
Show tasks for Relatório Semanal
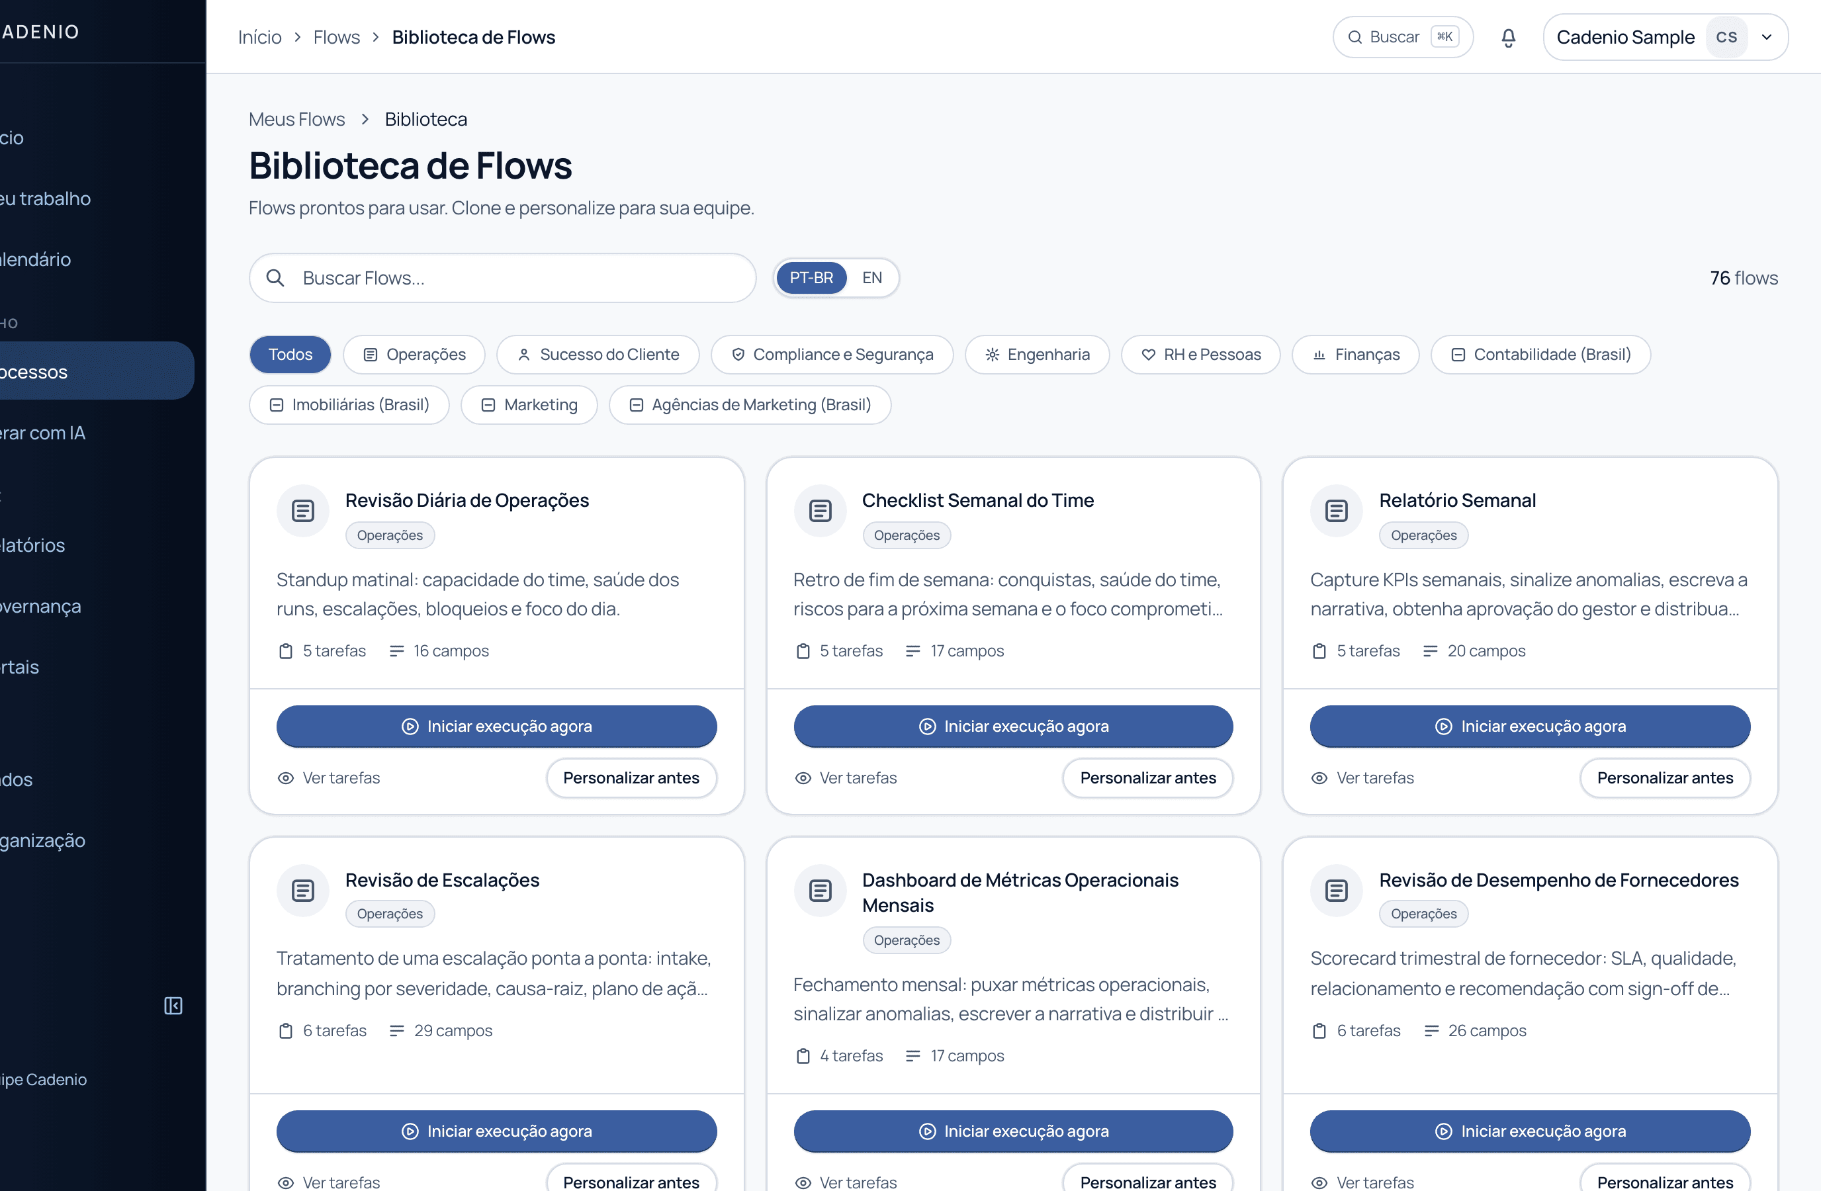pyautogui.click(x=1362, y=778)
